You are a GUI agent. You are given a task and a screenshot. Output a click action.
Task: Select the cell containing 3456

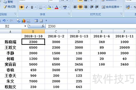click(x=79, y=64)
